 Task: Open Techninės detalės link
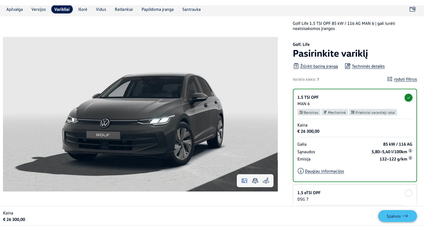point(368,66)
